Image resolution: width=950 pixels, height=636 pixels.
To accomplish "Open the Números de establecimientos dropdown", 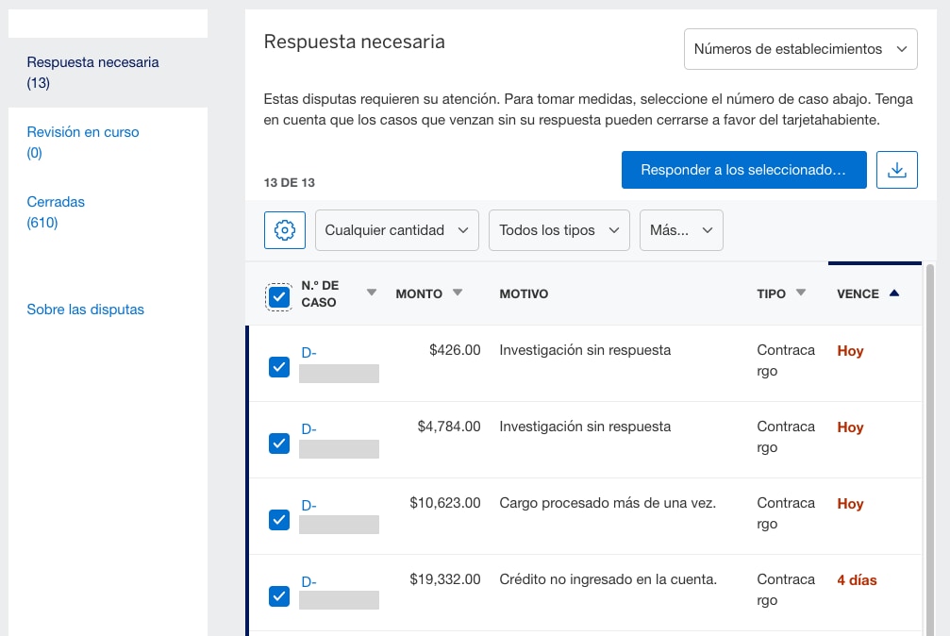I will coord(799,48).
